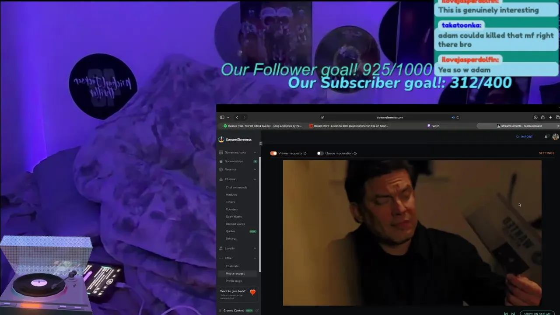The image size is (560, 315).
Task: Collapse the StreamElements sidebar panel icon
Action: [261, 143]
